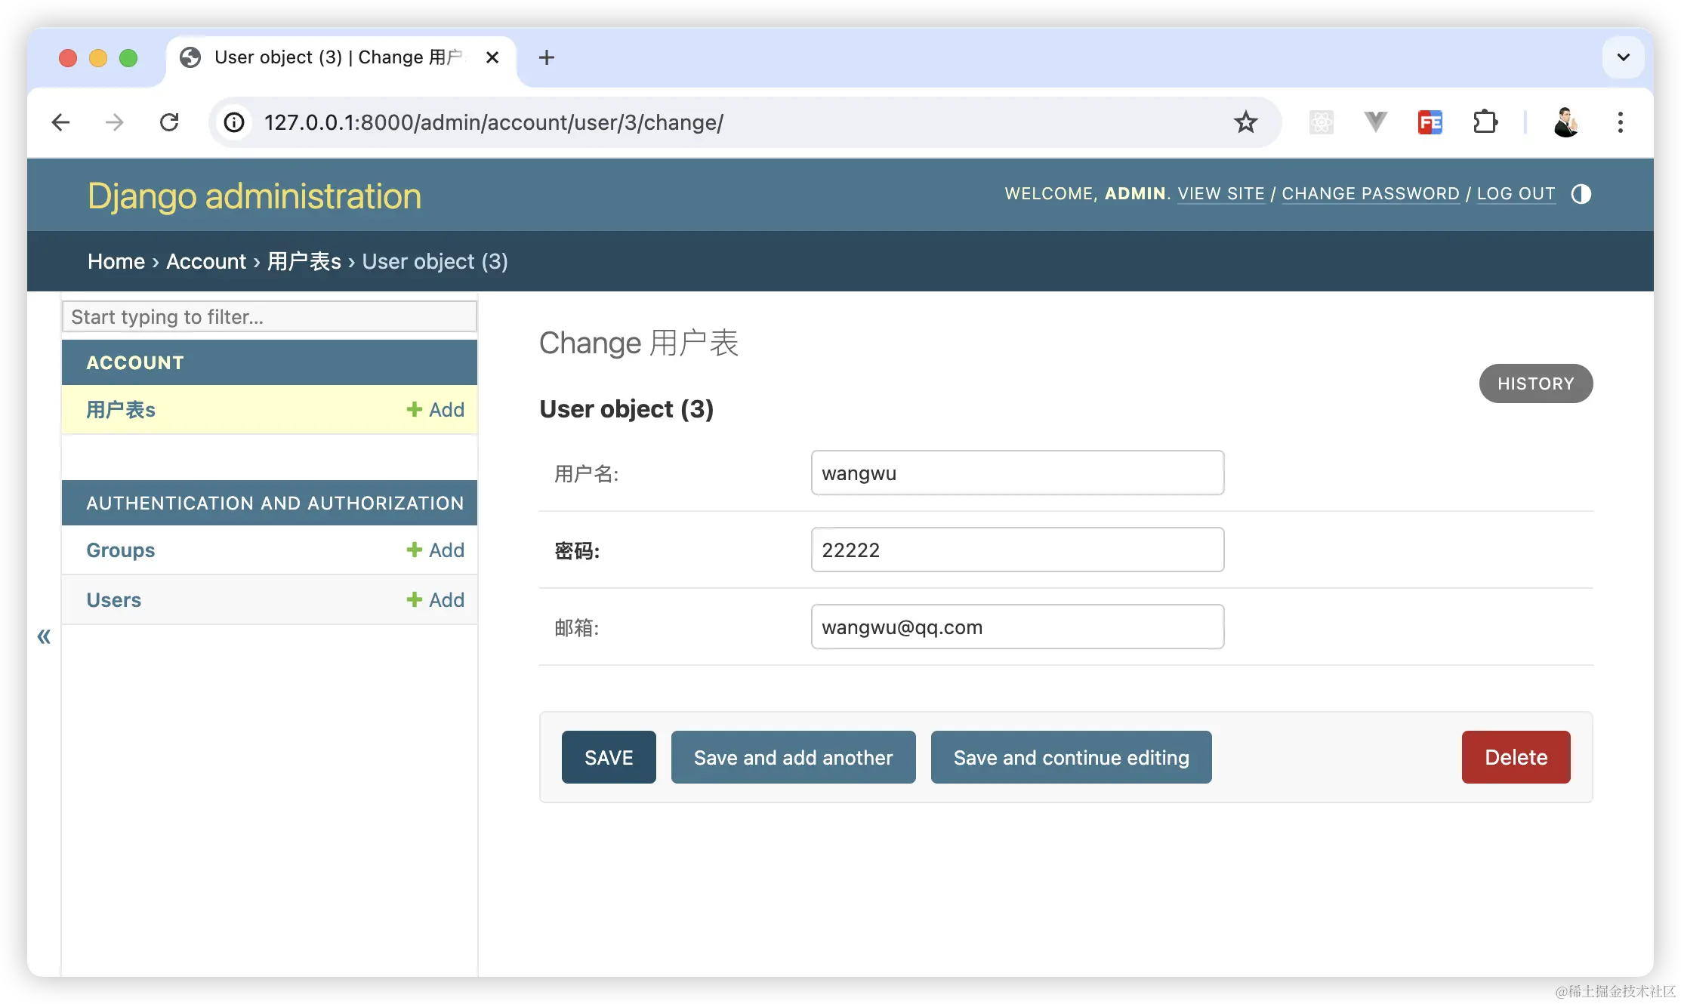Open the HISTORY button
Screen dimensions: 1681x1004
pos(1535,383)
